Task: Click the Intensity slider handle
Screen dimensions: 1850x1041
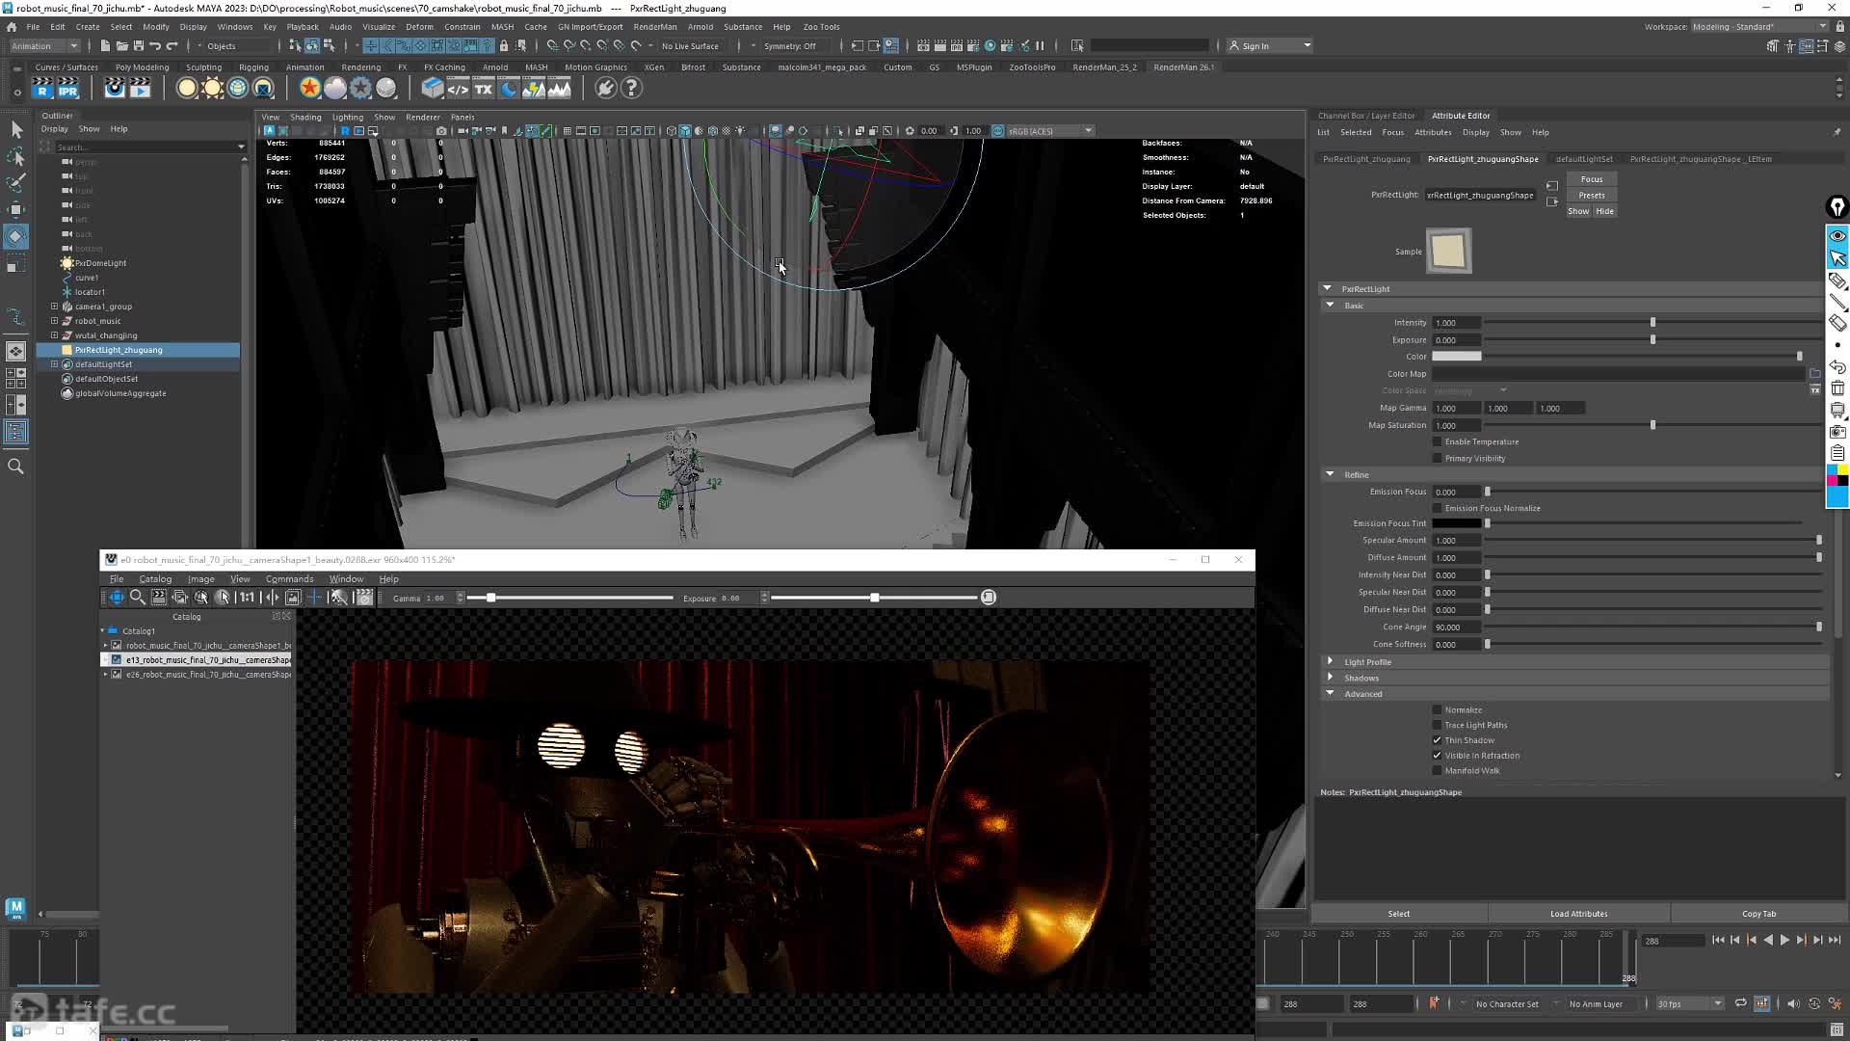Action: 1653,323
